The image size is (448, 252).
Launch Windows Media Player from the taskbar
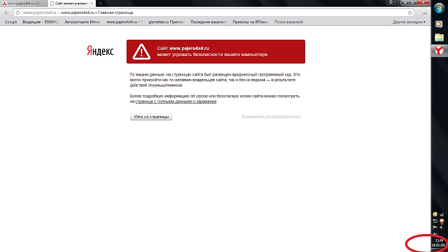pyautogui.click(x=439, y=24)
